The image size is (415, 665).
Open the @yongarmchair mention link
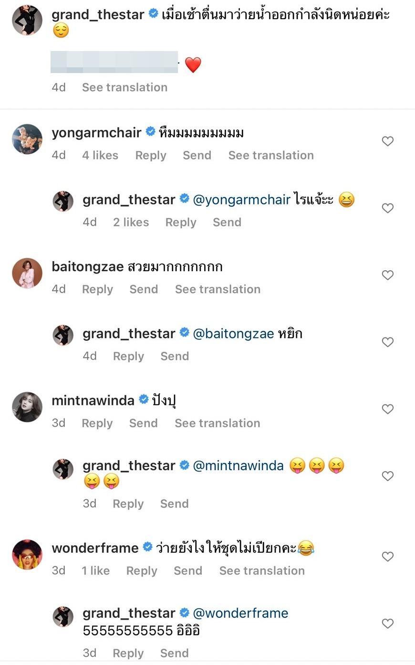point(241,200)
